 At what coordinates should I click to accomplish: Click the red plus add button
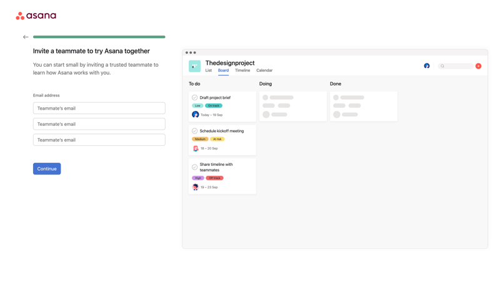pos(478,66)
